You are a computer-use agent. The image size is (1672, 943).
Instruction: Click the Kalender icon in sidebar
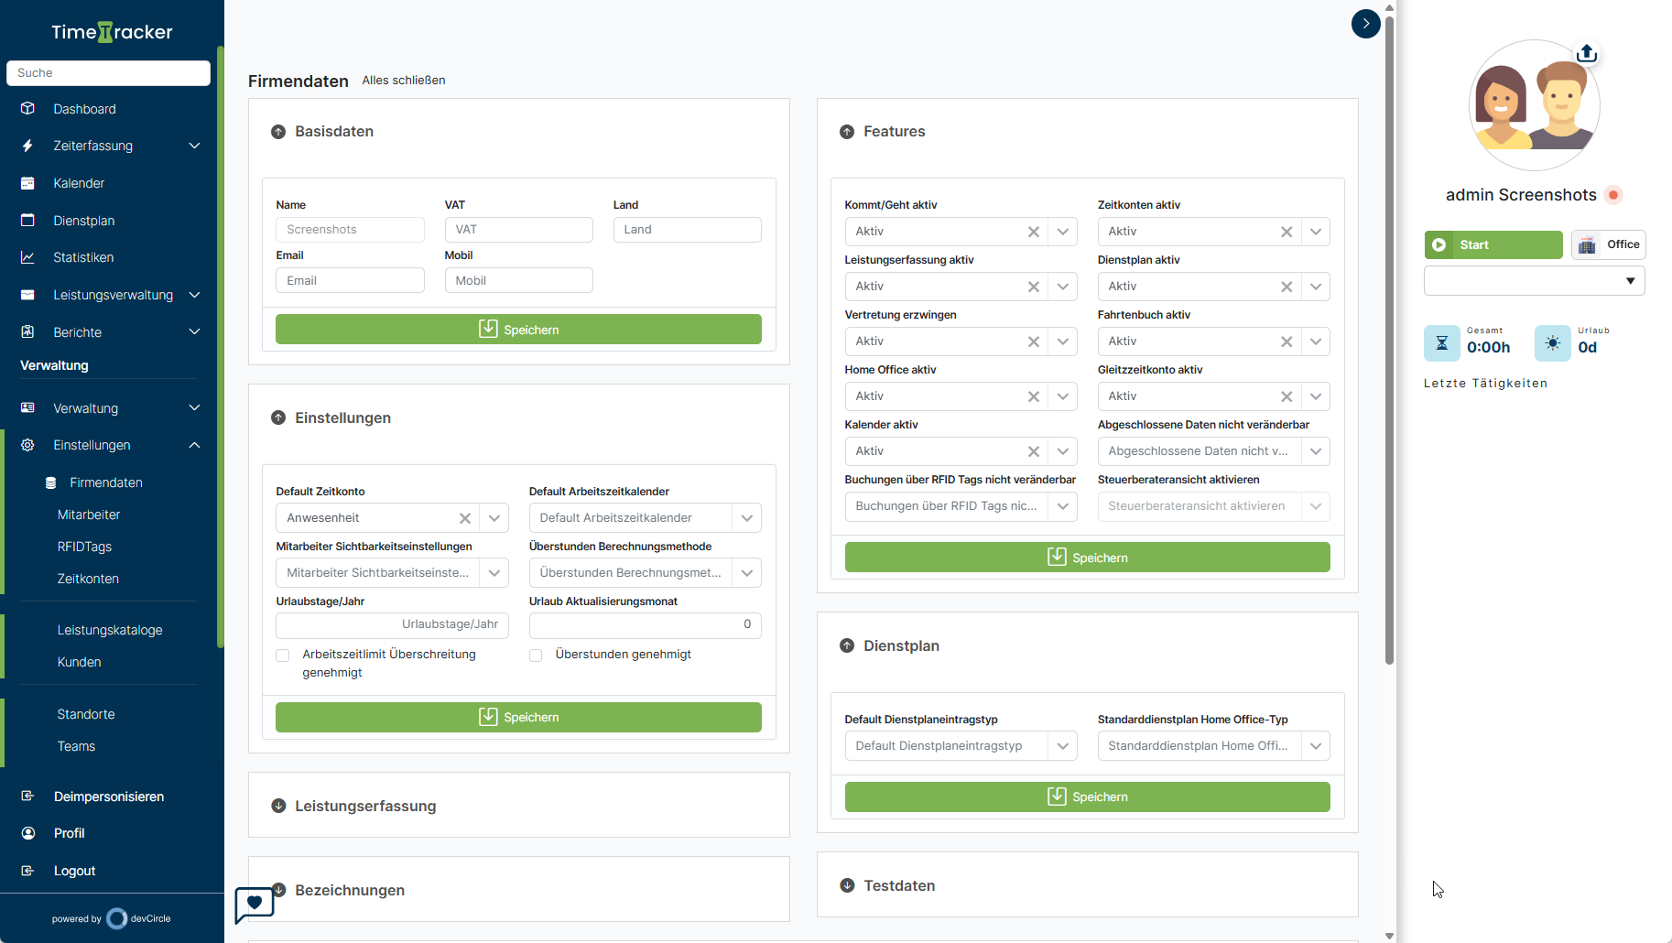[27, 183]
